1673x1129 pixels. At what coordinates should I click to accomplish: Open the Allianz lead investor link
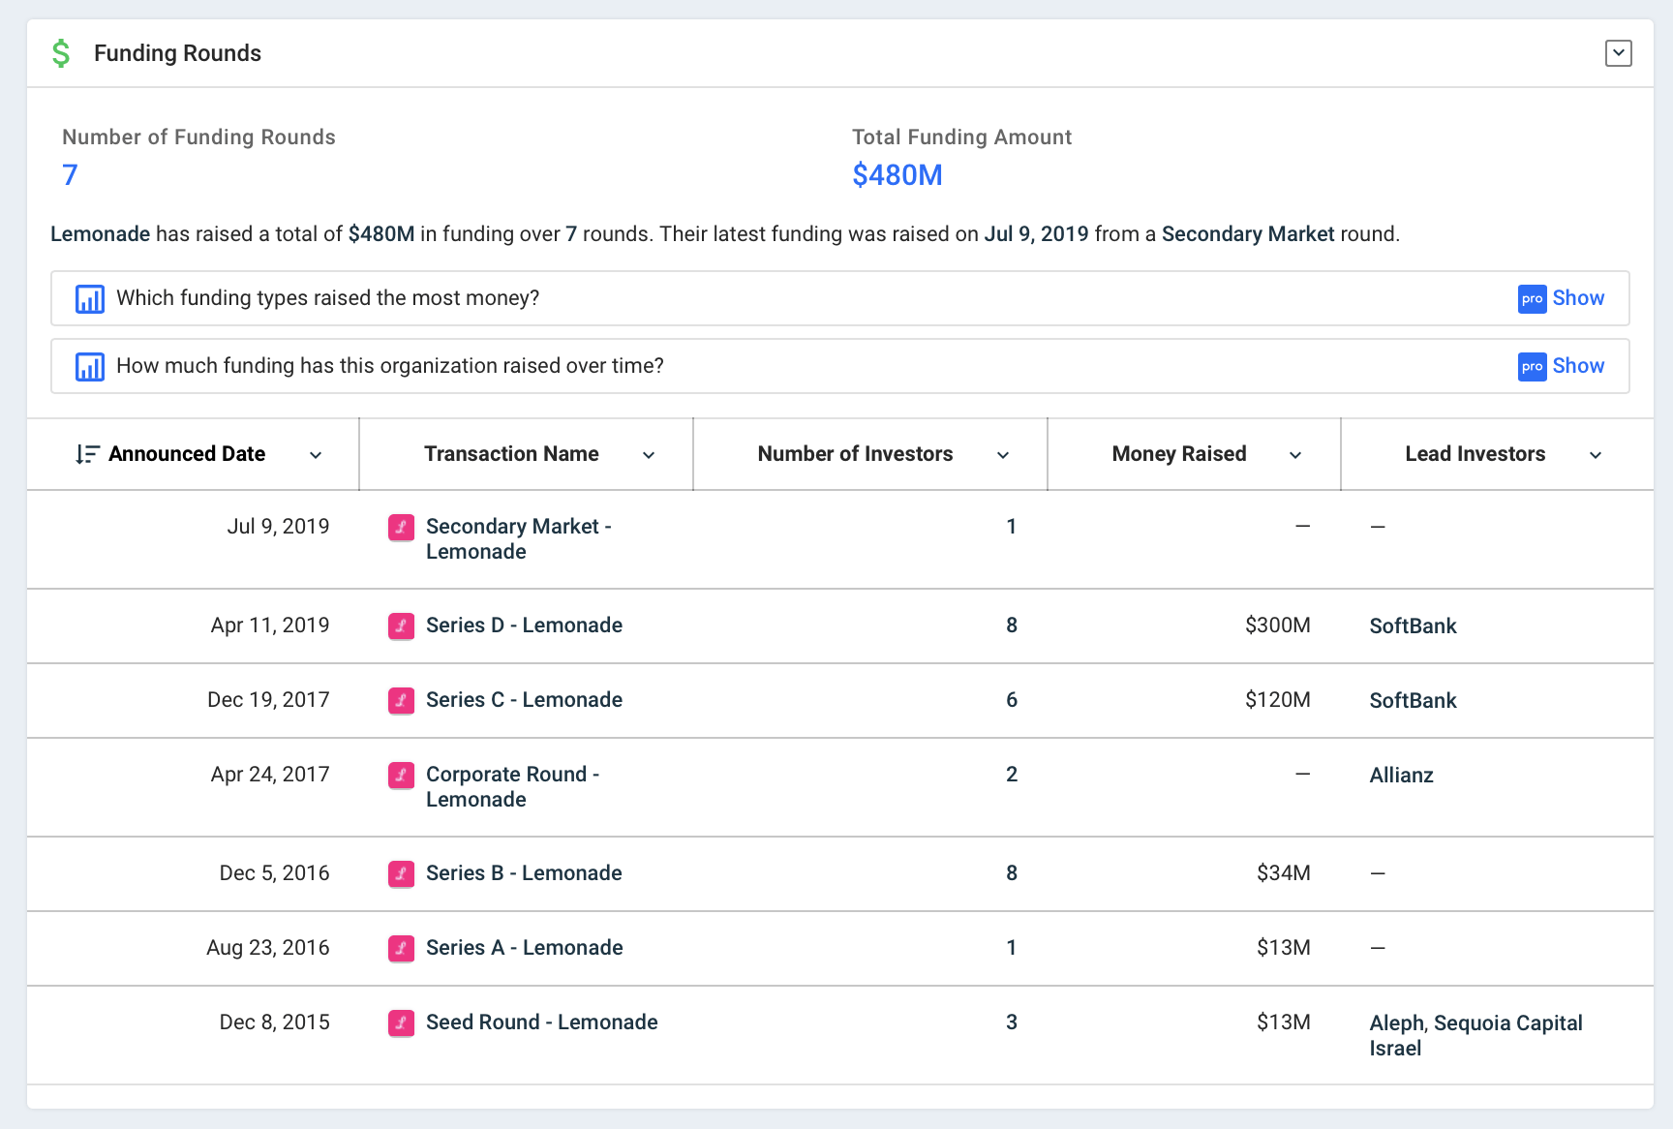[1401, 776]
